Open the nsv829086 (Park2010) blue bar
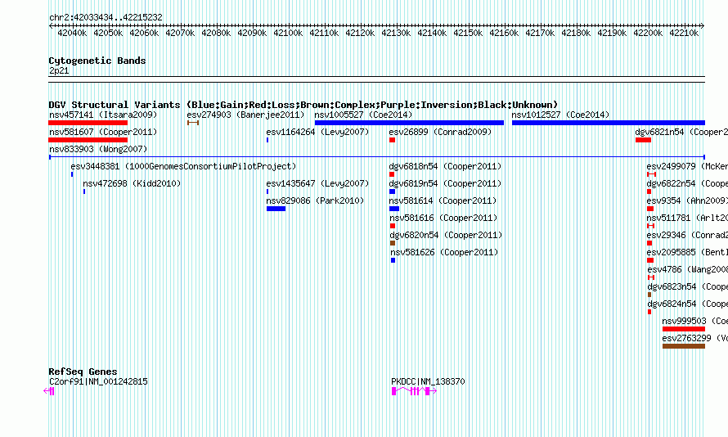 [276, 209]
